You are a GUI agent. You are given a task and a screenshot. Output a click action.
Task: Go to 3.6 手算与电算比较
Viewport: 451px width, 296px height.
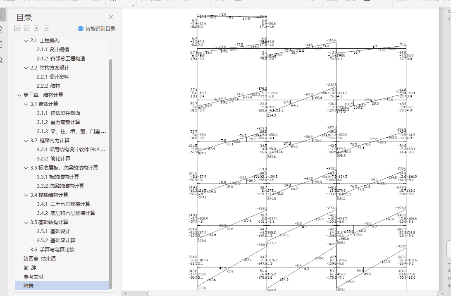point(52,249)
